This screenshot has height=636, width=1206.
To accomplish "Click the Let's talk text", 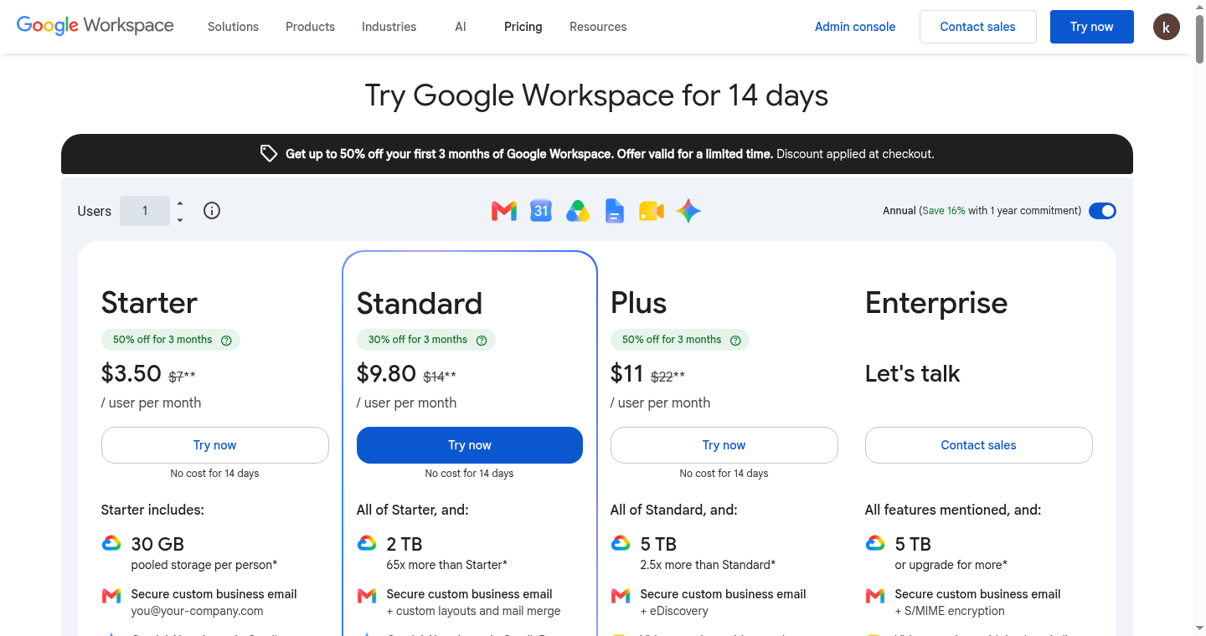I will tap(913, 373).
